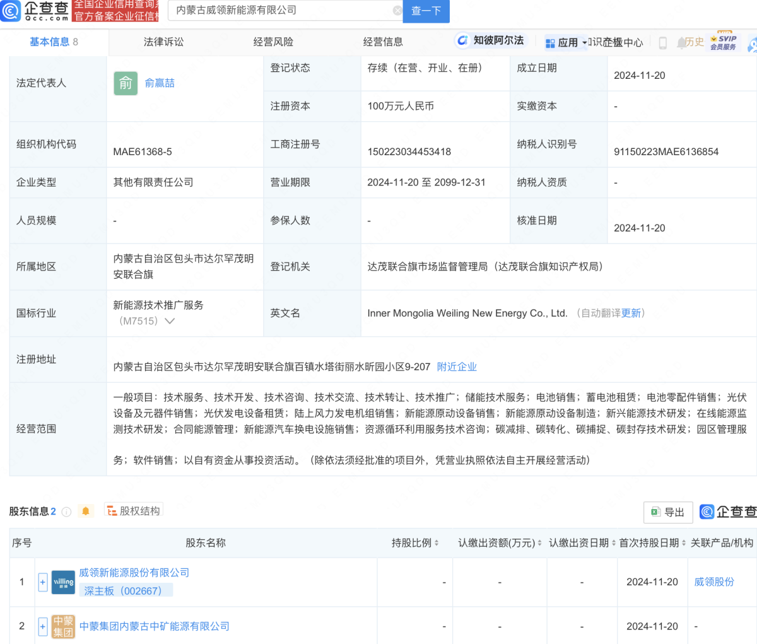Click the 企查查 logo beside export button
The image size is (757, 644).
[x=728, y=512]
